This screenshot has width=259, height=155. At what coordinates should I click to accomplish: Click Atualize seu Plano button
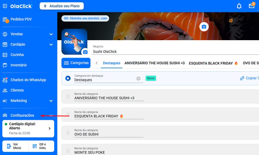tap(61, 6)
